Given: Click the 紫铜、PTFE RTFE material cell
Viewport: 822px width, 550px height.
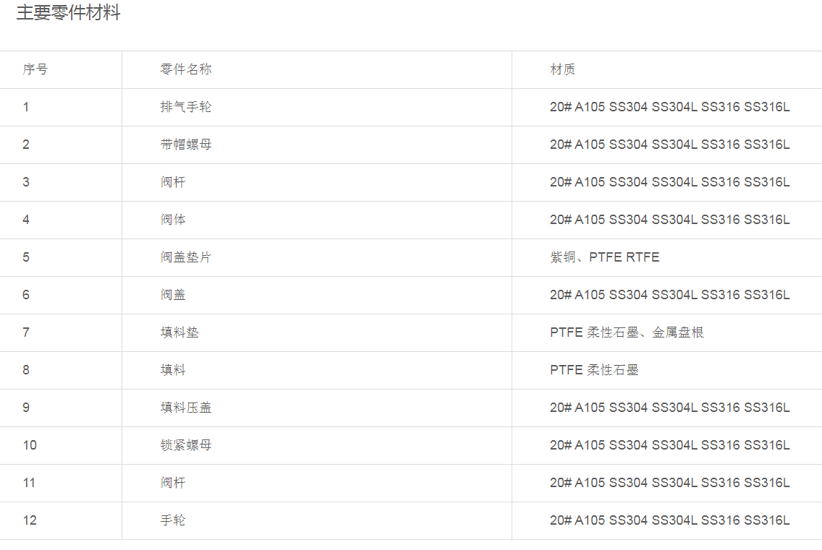Looking at the screenshot, I should 604,257.
